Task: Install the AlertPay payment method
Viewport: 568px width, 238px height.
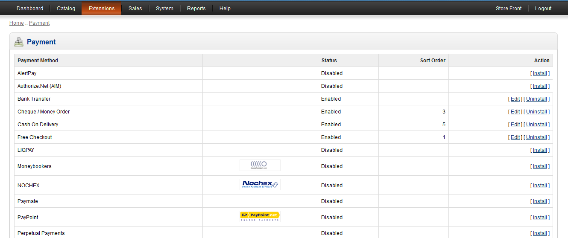Action: click(540, 73)
